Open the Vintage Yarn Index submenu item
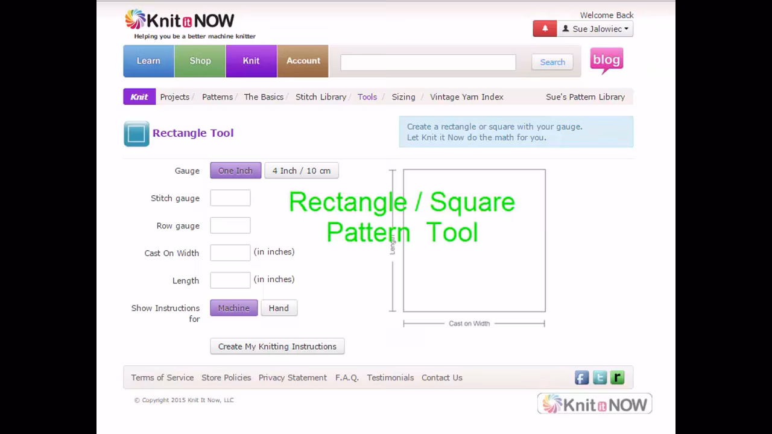The image size is (772, 434). click(x=467, y=97)
